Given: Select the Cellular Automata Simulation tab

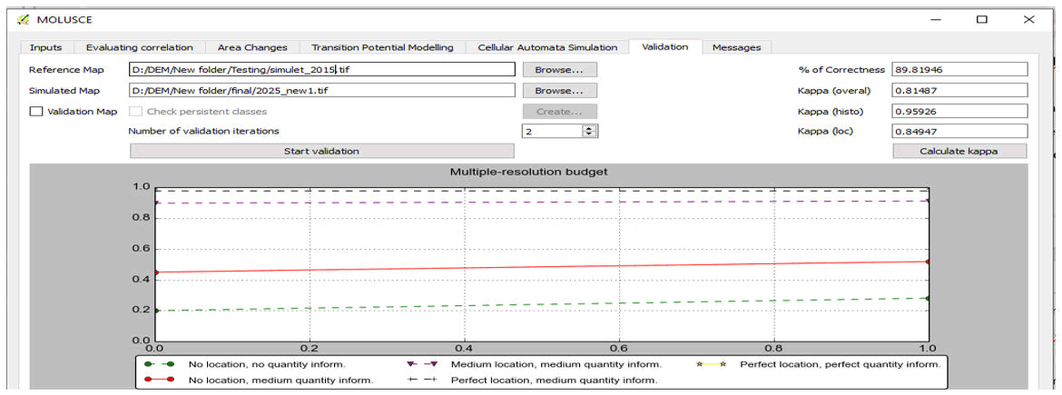Looking at the screenshot, I should tap(547, 47).
